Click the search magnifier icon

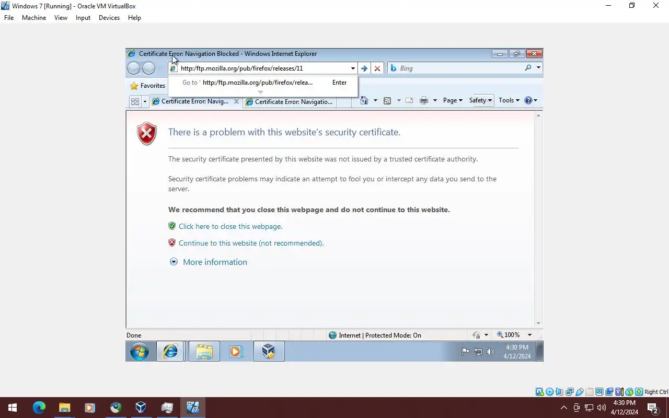pos(528,68)
